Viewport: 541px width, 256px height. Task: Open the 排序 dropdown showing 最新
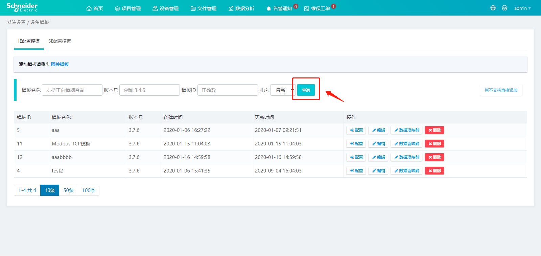click(x=283, y=90)
